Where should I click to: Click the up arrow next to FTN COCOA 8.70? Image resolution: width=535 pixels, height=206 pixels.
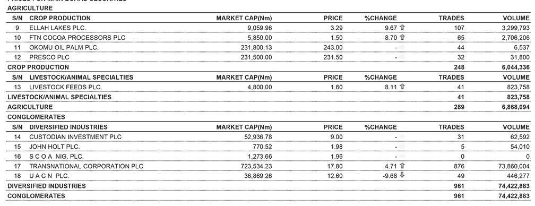(402, 37)
